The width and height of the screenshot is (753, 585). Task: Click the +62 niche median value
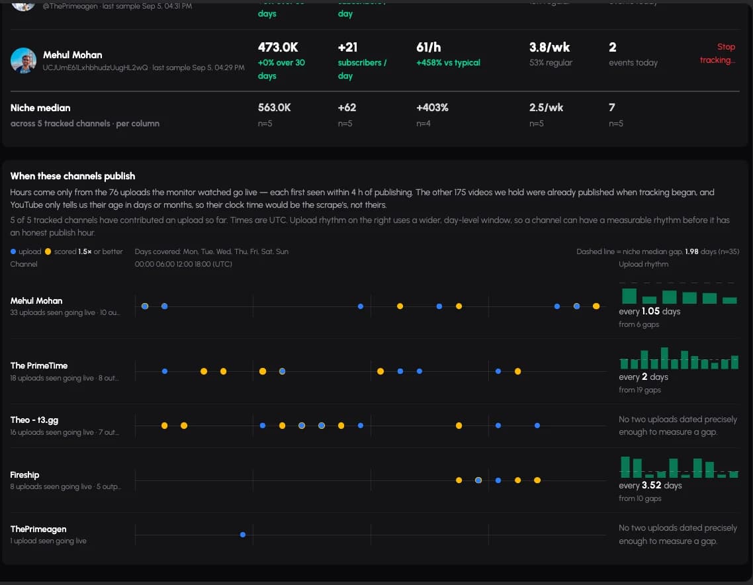coord(347,108)
